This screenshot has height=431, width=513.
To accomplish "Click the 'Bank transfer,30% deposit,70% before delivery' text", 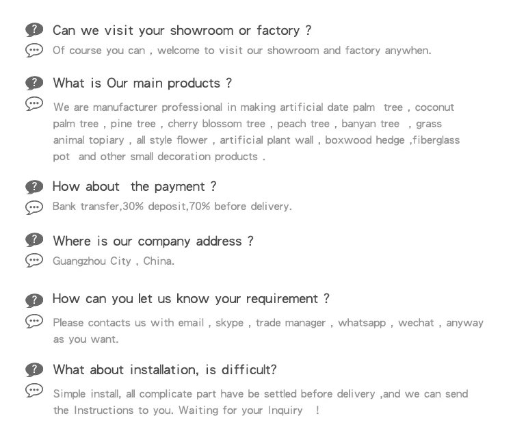I will tap(172, 207).
